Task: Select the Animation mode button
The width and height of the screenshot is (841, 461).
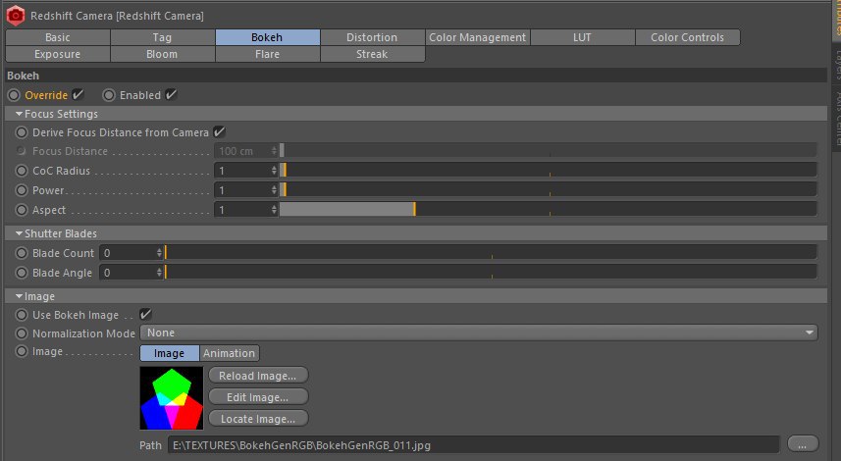Action: [x=229, y=353]
